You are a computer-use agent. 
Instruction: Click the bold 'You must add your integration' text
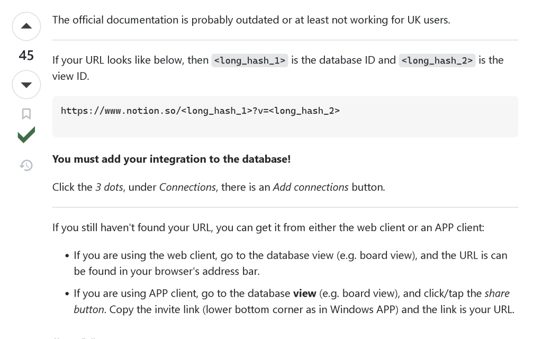[171, 159]
